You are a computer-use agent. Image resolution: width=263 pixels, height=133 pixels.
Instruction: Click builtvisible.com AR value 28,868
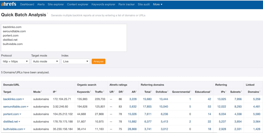(132, 129)
